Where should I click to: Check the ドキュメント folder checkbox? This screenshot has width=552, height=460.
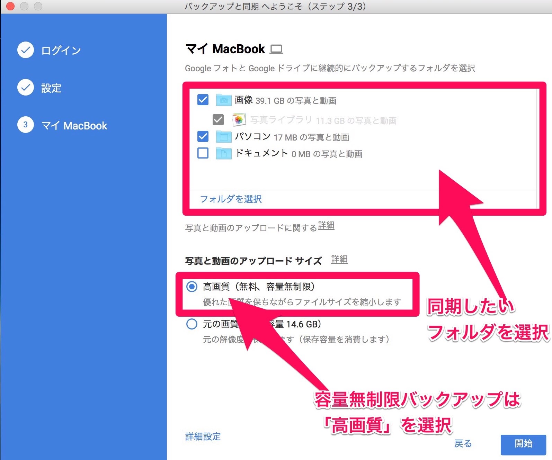(x=203, y=153)
